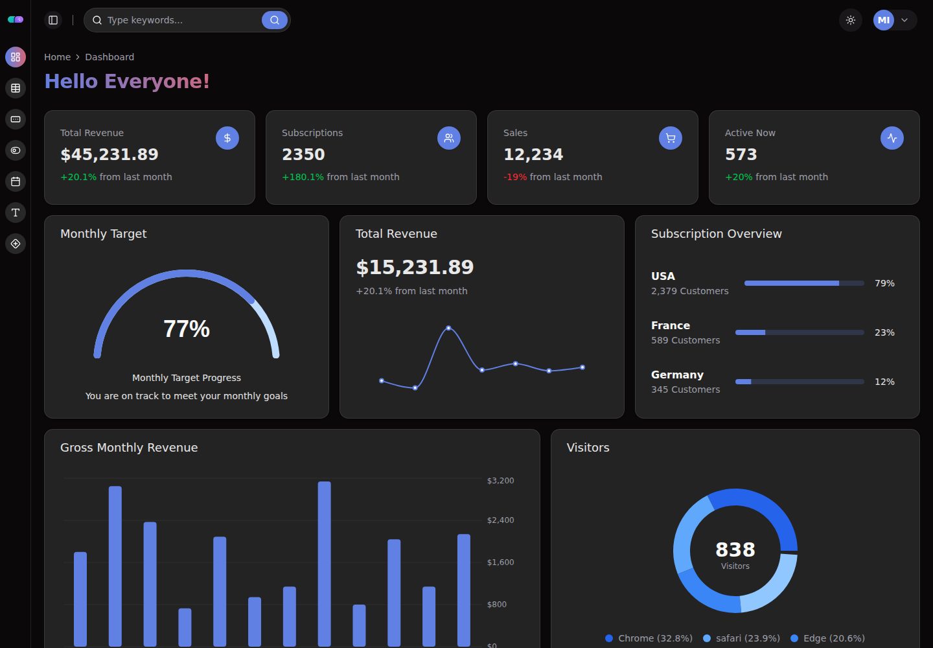The height and width of the screenshot is (648, 933).
Task: Click the tallest bar in Gross Monthly Revenue
Action: pyautogui.click(x=325, y=564)
